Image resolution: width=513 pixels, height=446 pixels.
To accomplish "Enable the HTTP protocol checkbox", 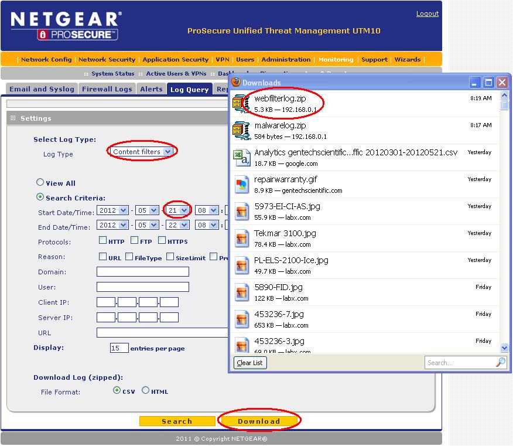I will (x=102, y=240).
